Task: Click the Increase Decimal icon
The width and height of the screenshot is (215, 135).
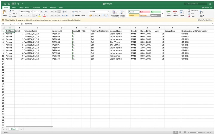Action: click(x=104, y=15)
